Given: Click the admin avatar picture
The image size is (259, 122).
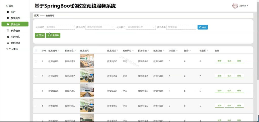Looking at the screenshot, I should coord(235,6).
